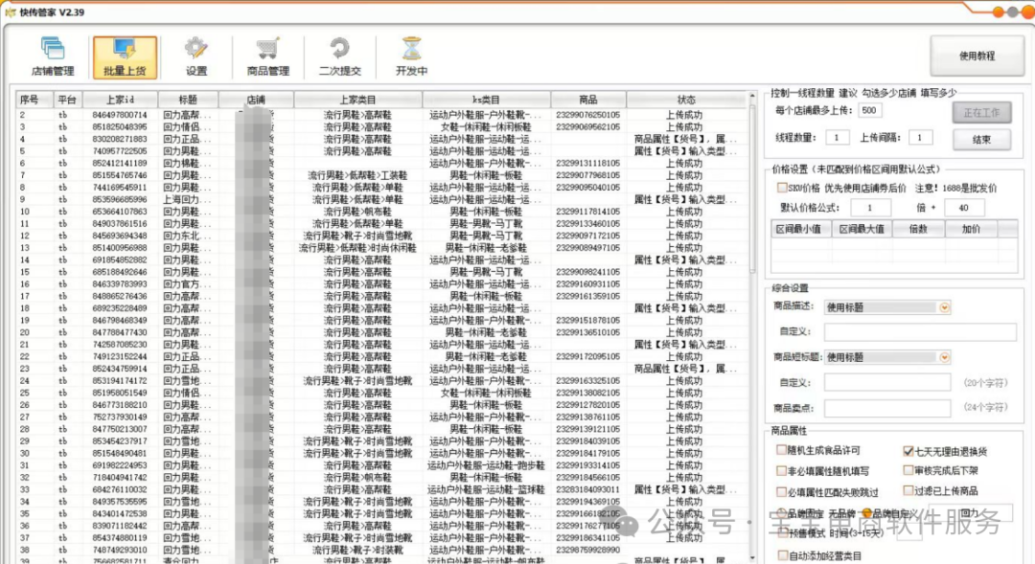The width and height of the screenshot is (1035, 564).
Task: Sort by the 上家id column header
Action: coord(120,100)
